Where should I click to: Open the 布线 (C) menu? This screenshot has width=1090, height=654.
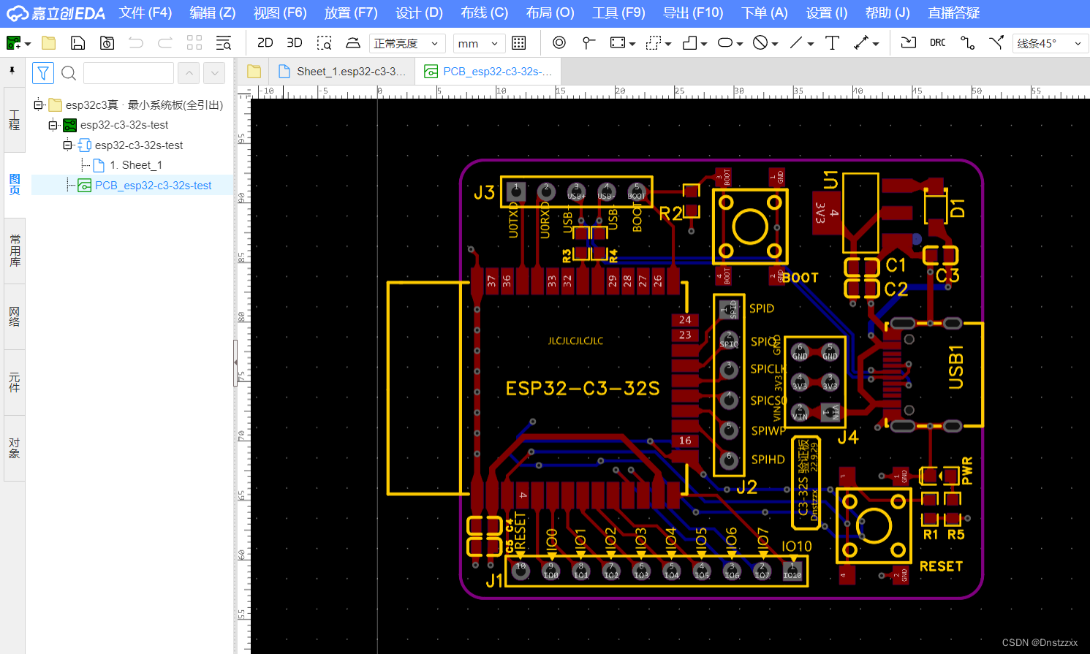pos(485,13)
